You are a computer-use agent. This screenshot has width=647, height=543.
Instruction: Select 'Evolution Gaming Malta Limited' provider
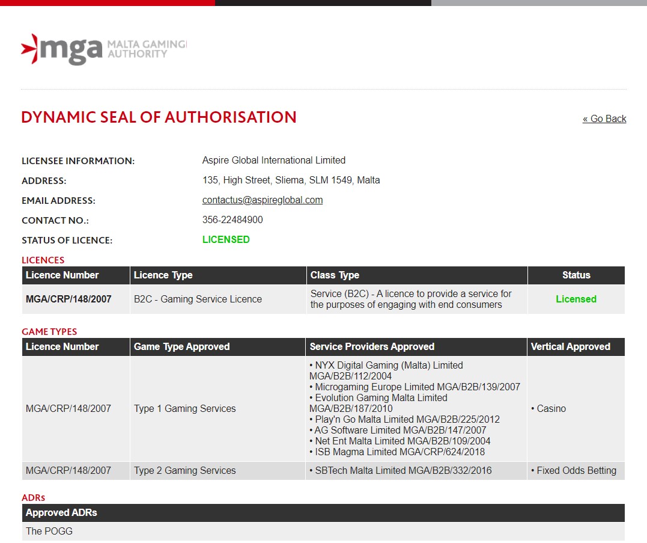pos(378,403)
